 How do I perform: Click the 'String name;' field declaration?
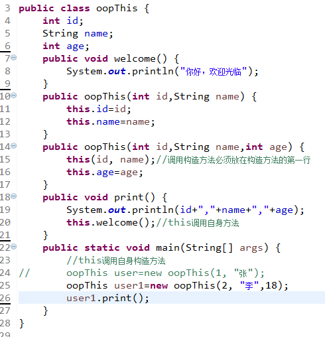click(78, 34)
